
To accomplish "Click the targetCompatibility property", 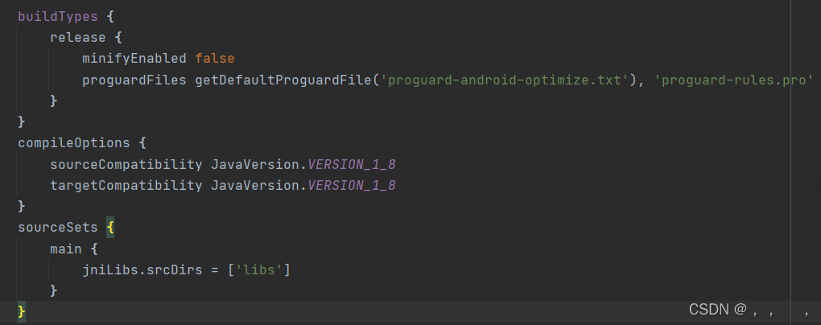I will pyautogui.click(x=126, y=185).
